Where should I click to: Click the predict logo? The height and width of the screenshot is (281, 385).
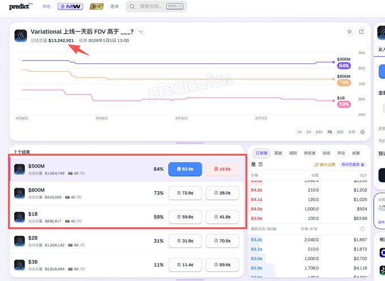click(x=20, y=6)
